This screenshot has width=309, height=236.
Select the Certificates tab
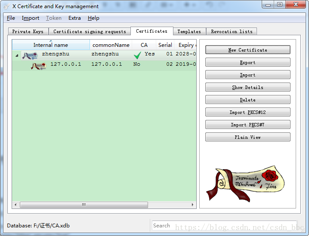(151, 31)
